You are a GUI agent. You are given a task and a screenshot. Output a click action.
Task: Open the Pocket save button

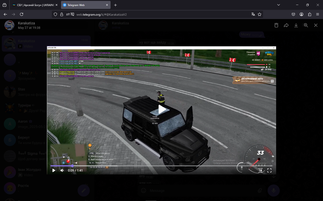[x=293, y=14]
